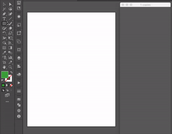The image size is (172, 134).
Task: Select the Column Graph tool
Action: pyautogui.click(x=10, y=58)
